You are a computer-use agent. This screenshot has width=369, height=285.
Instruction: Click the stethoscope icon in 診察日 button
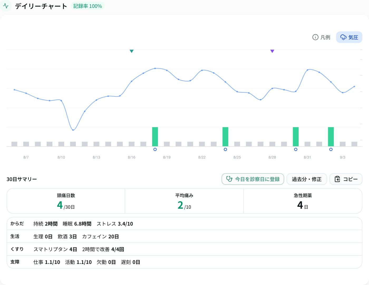(x=229, y=179)
